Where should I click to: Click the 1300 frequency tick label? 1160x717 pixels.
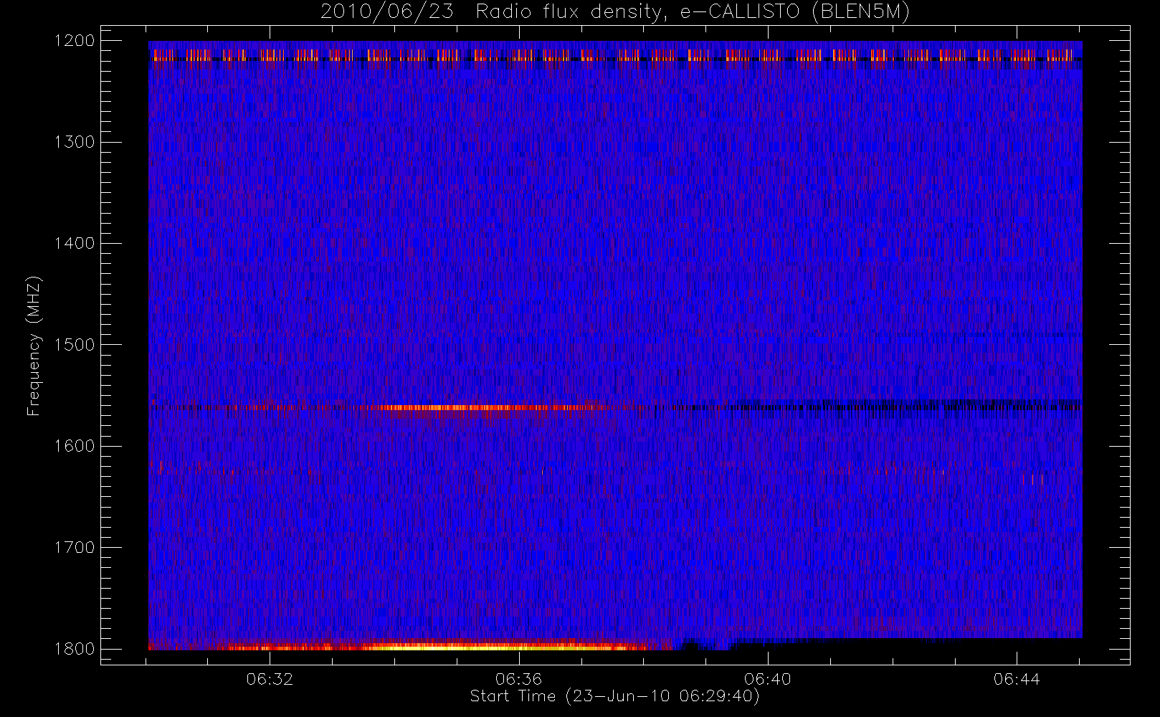tap(75, 142)
